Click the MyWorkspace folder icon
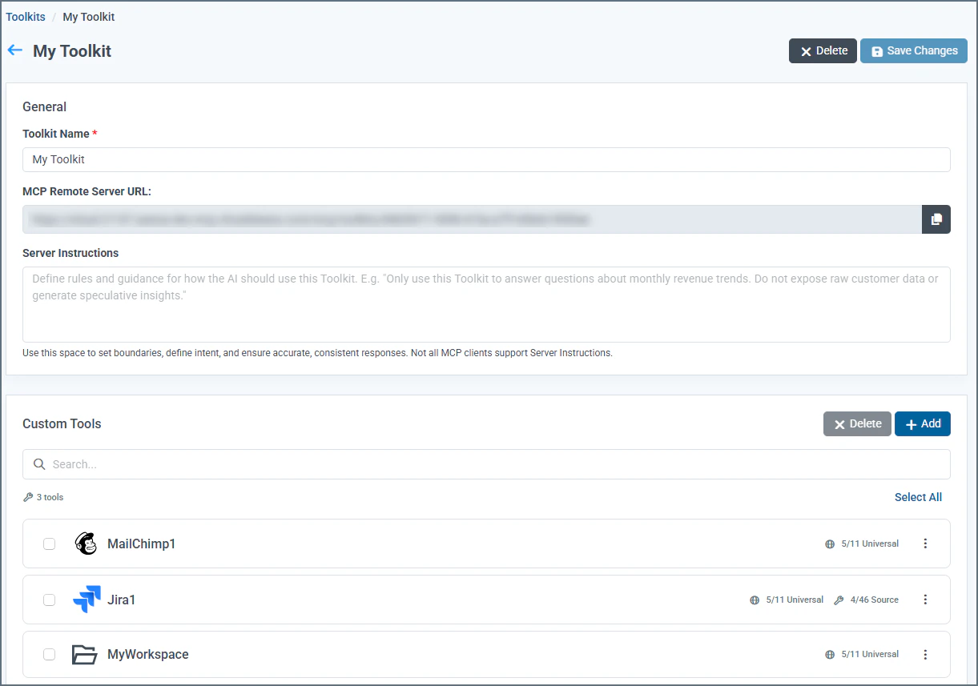Image resolution: width=978 pixels, height=686 pixels. click(85, 654)
